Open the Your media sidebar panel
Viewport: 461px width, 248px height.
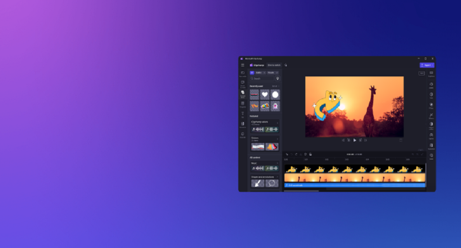tap(242, 74)
